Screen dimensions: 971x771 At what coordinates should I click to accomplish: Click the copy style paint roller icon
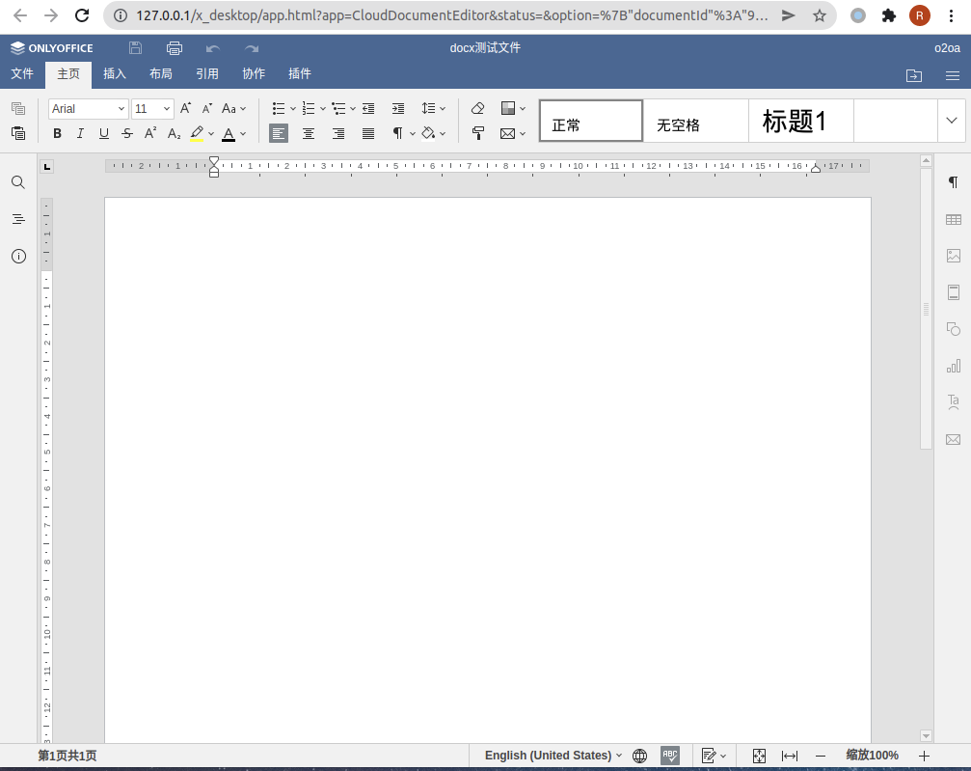(477, 134)
